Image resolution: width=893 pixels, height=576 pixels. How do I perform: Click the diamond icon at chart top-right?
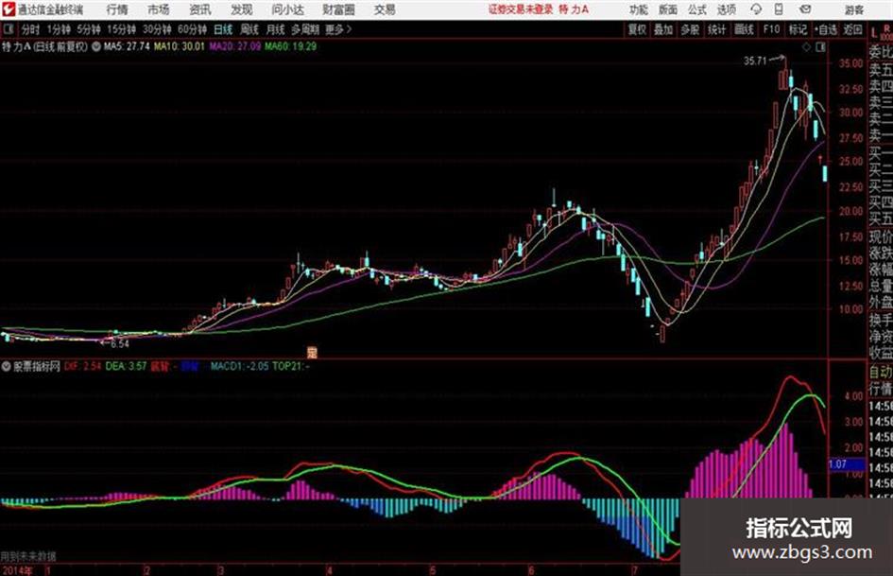coord(806,48)
